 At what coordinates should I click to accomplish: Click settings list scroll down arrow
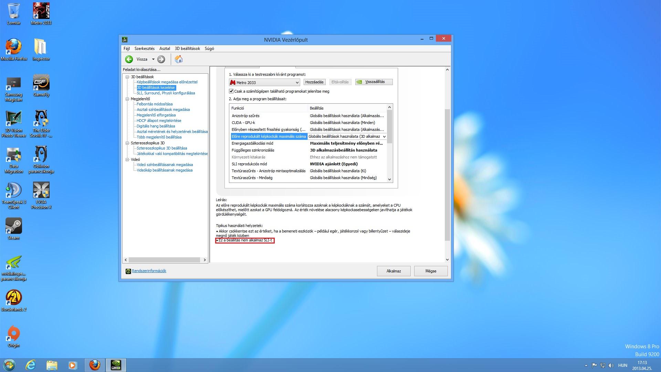(x=389, y=179)
